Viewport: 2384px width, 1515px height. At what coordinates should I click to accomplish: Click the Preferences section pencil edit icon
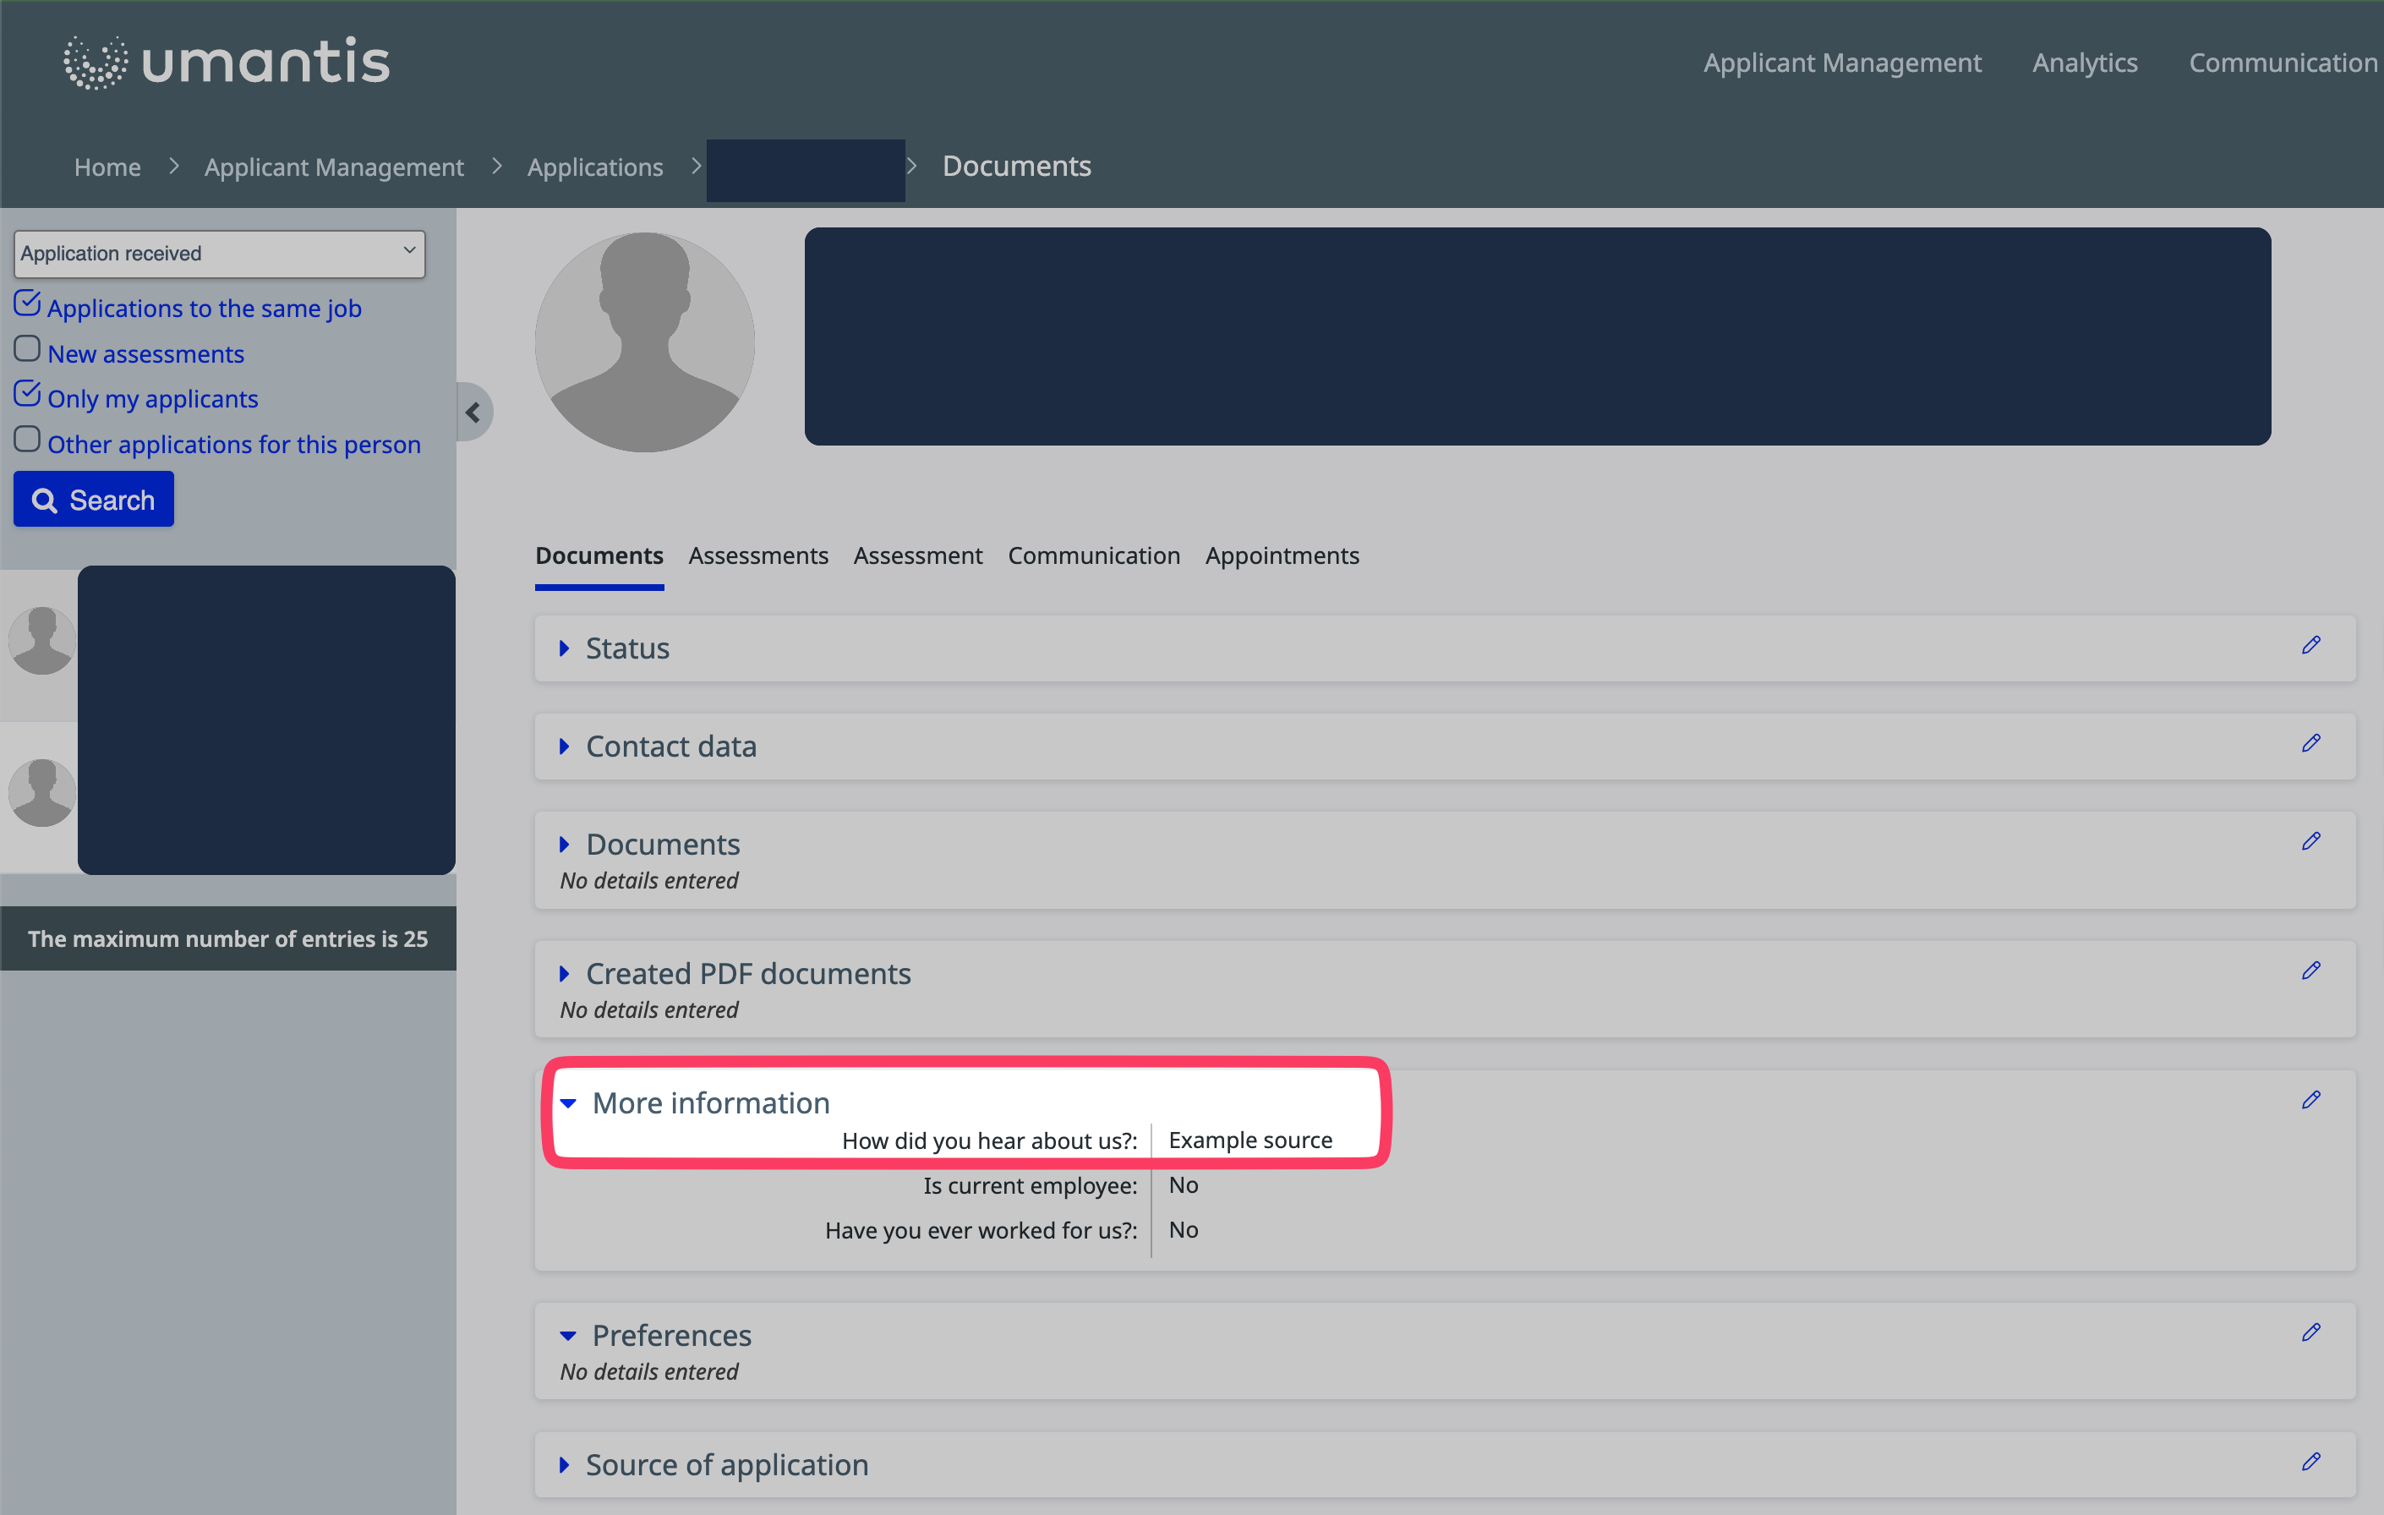[2310, 1332]
